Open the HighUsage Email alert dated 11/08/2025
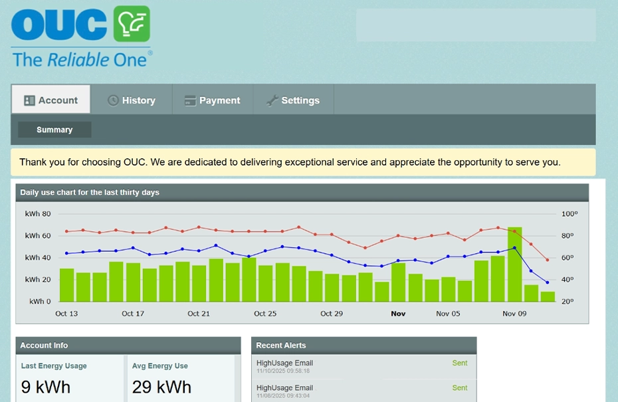618x402 pixels. point(284,387)
